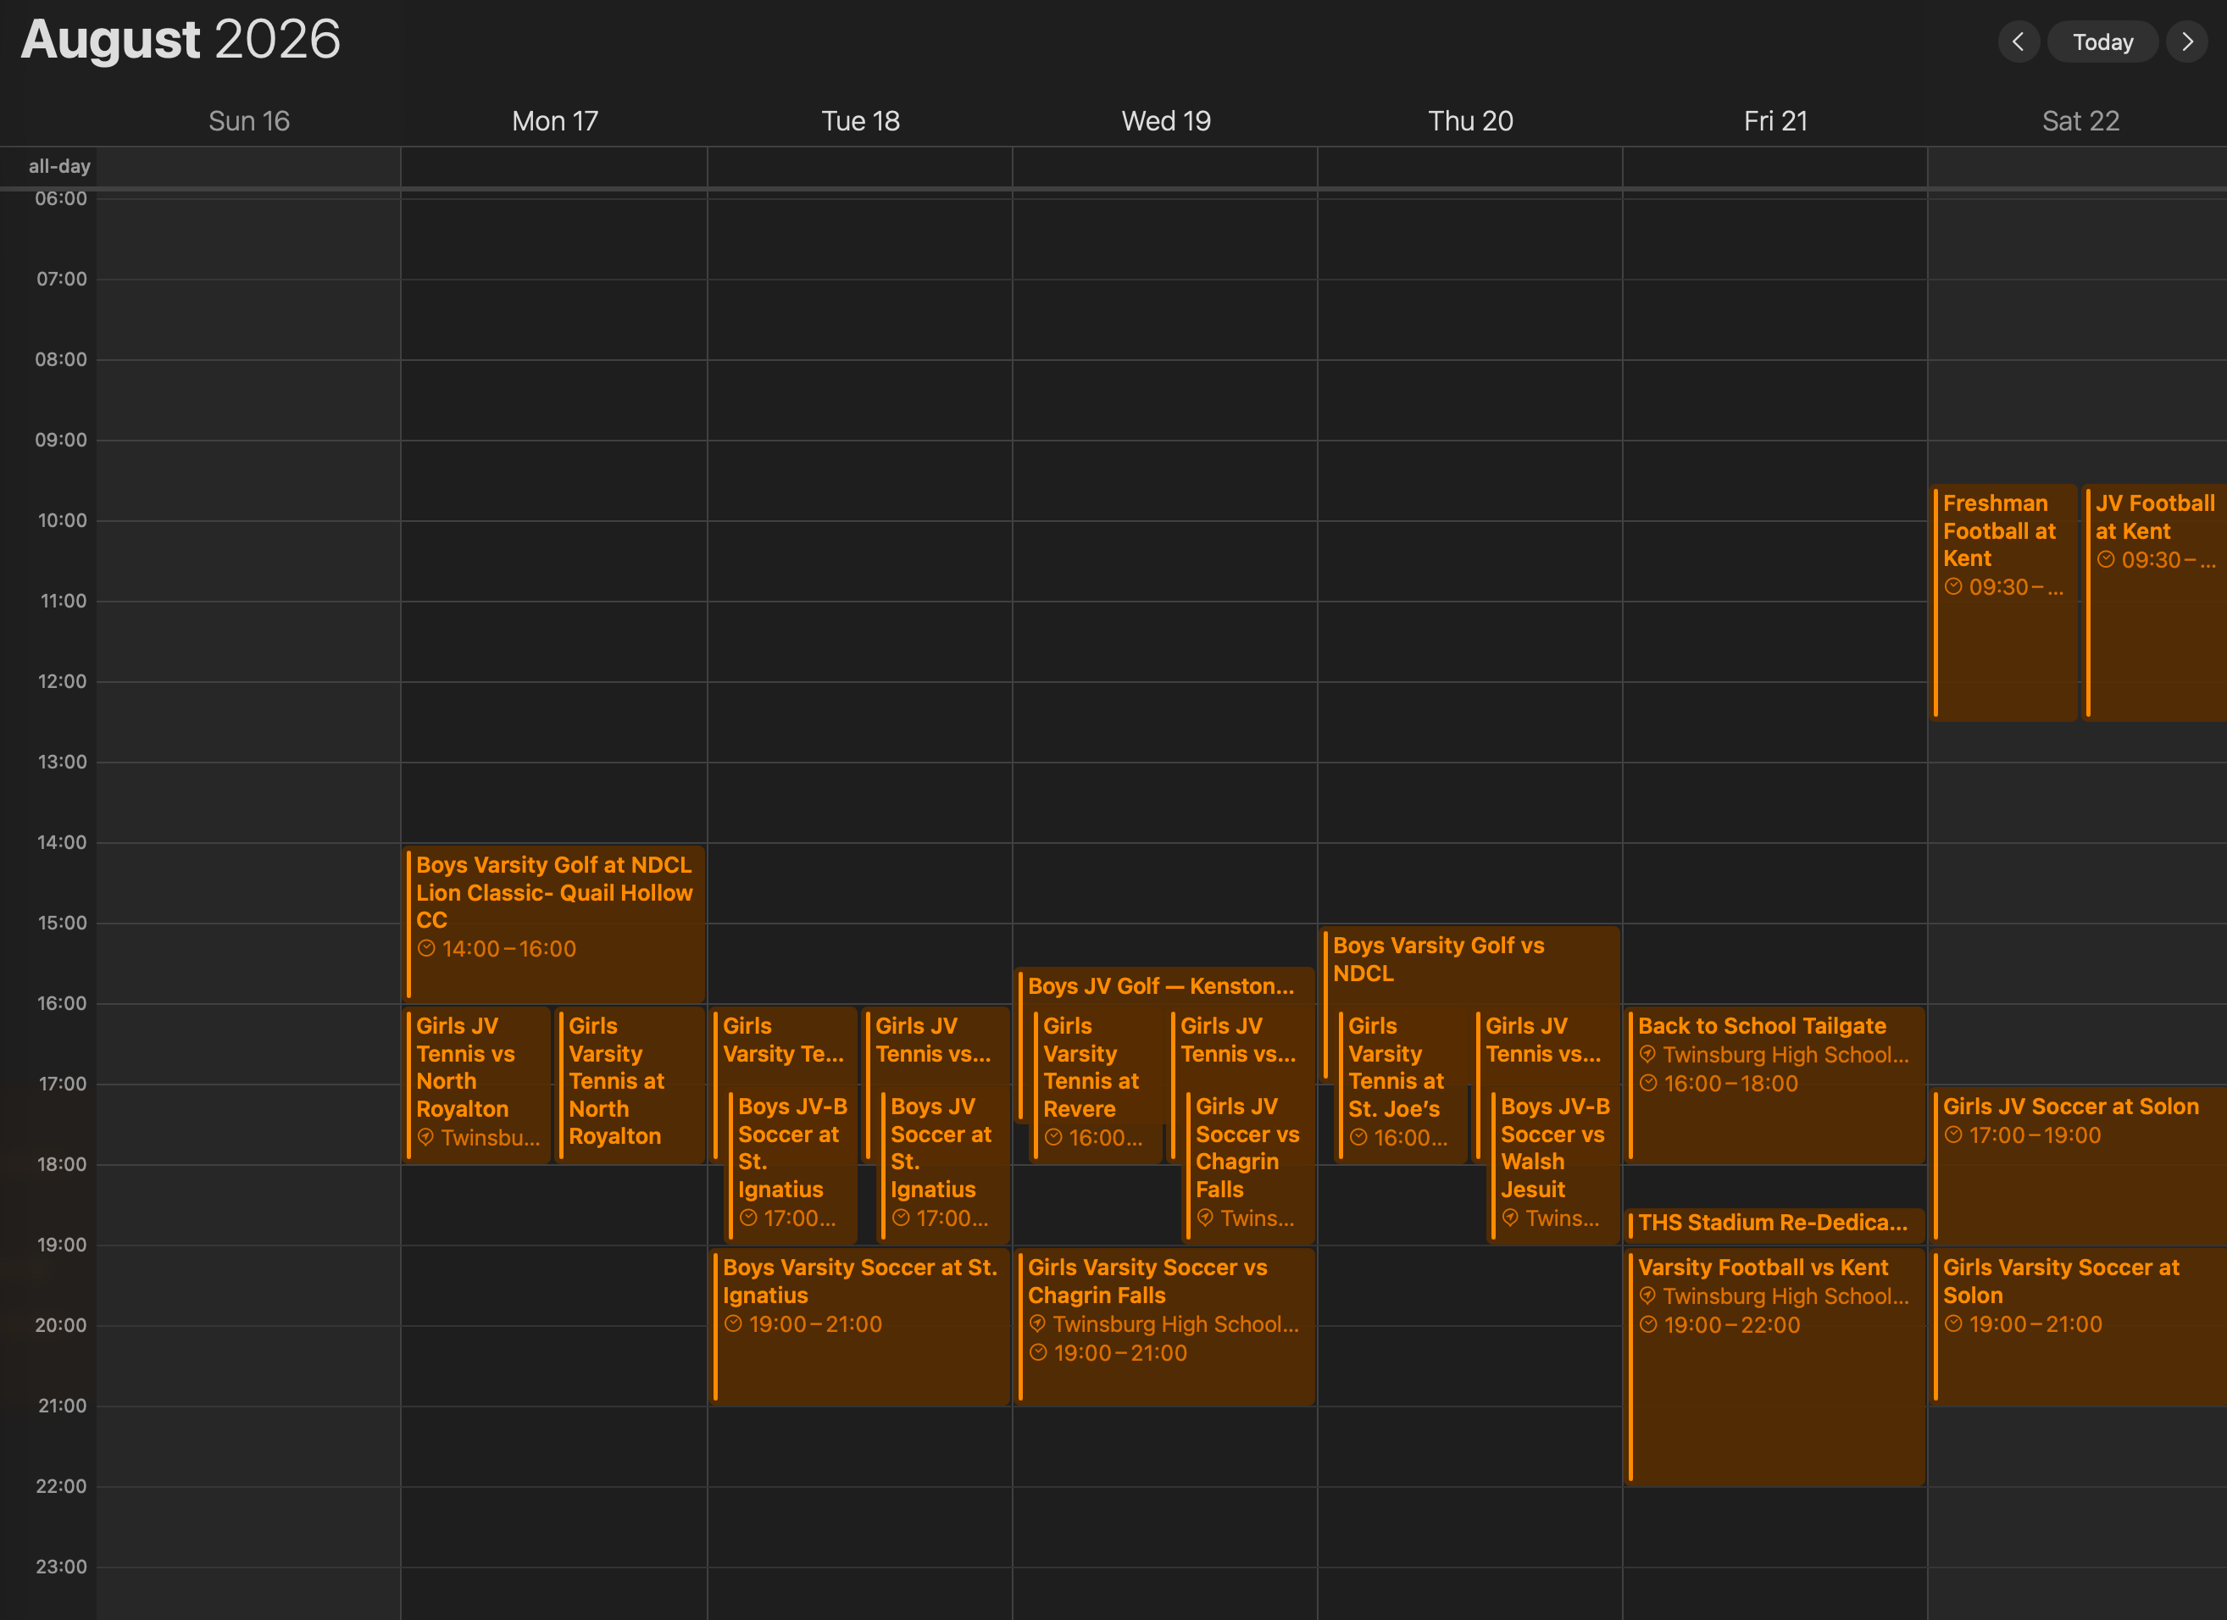Select the Wed 19 day header

[1165, 121]
